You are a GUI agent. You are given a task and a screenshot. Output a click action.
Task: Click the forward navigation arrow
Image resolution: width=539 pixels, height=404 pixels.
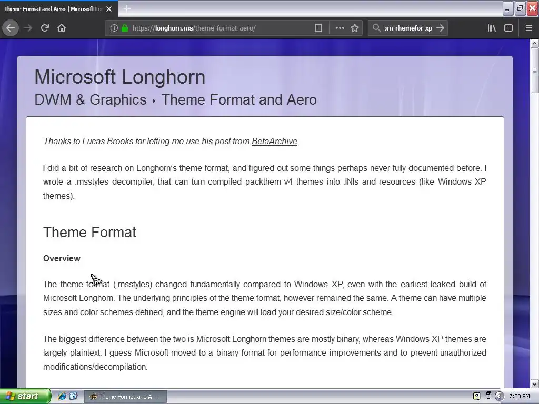(28, 28)
